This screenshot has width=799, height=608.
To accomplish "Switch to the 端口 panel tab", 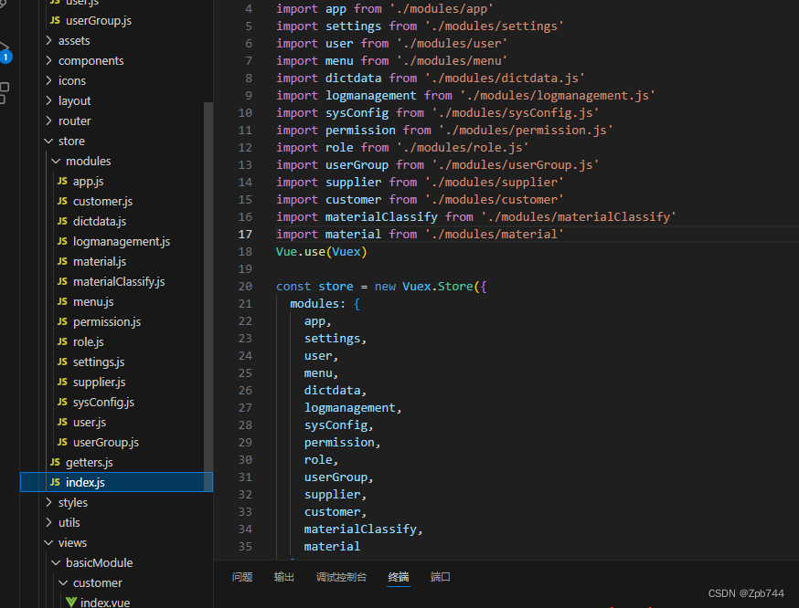I will (x=441, y=577).
